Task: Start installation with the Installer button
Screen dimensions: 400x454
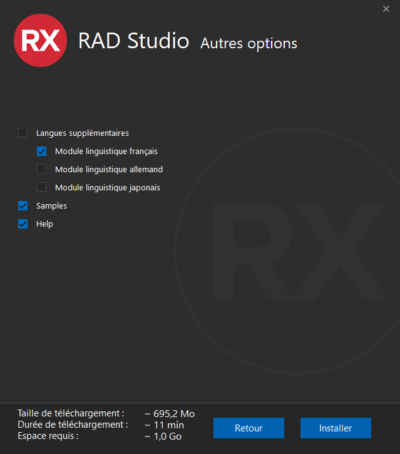Action: pos(336,428)
